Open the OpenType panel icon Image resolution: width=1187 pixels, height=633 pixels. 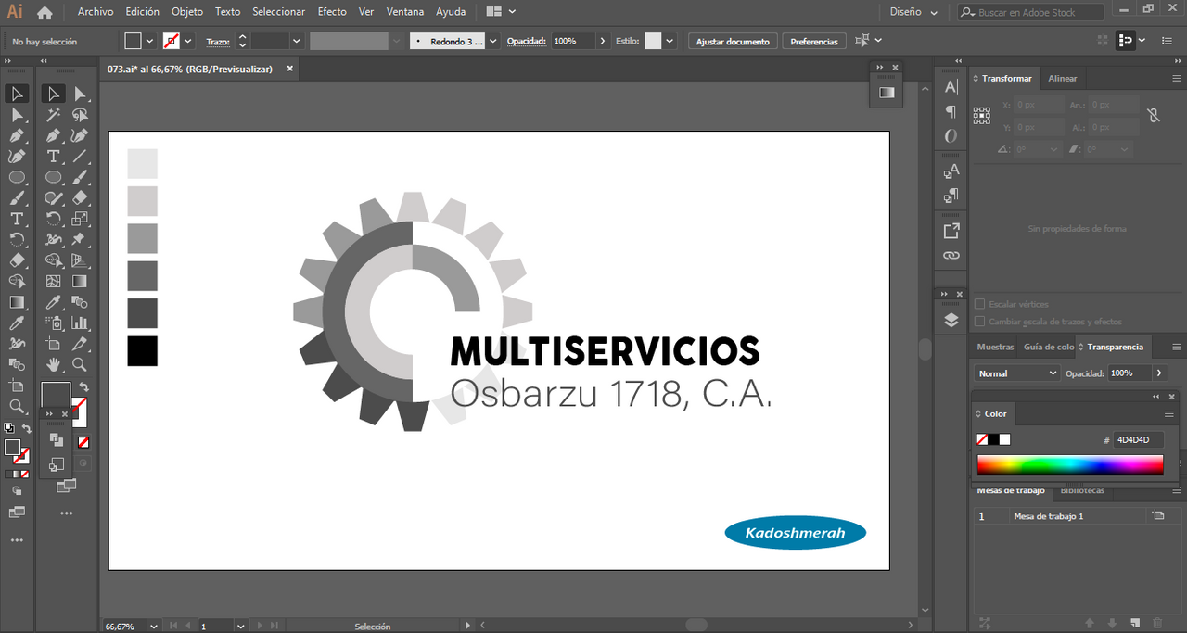click(x=951, y=136)
